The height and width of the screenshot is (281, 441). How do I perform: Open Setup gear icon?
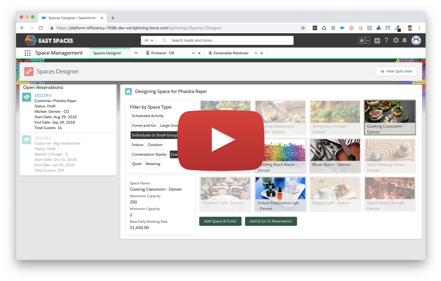tap(396, 40)
